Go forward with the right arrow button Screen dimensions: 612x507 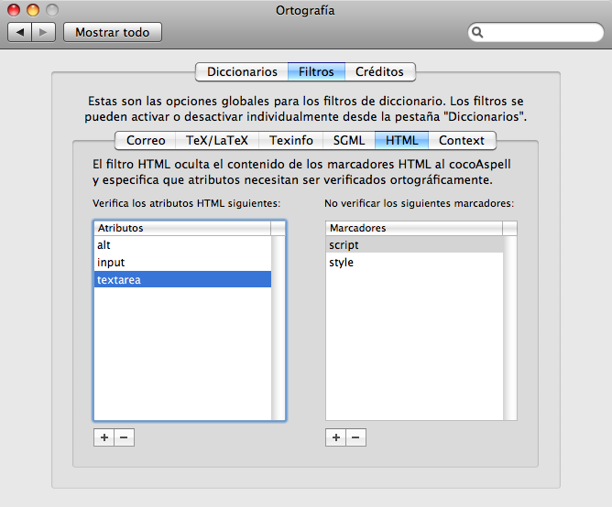[43, 32]
